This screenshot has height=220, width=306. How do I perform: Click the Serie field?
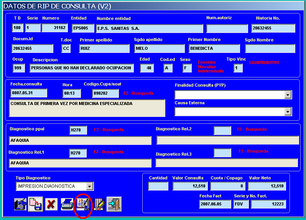pyautogui.click(x=33, y=28)
